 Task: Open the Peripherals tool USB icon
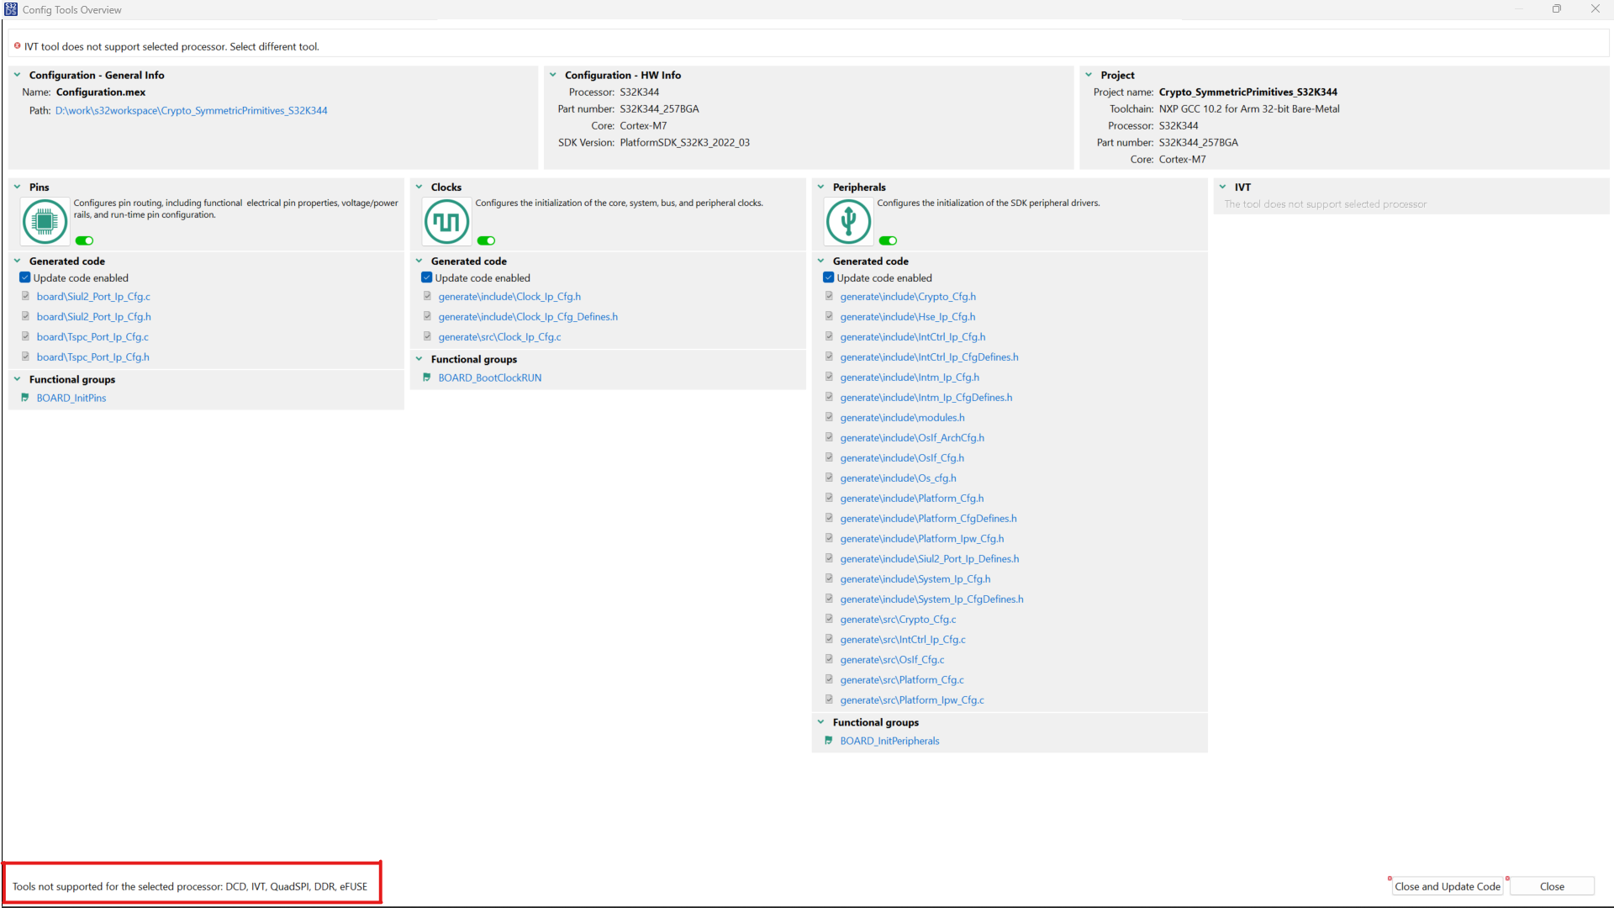click(x=848, y=222)
